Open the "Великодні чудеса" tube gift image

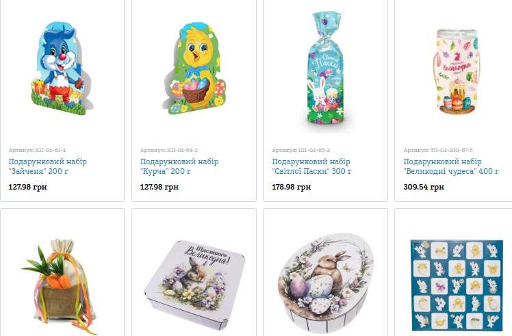457,72
